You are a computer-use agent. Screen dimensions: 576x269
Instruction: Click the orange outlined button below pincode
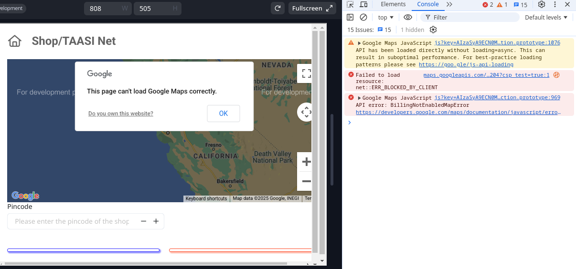[x=240, y=250]
